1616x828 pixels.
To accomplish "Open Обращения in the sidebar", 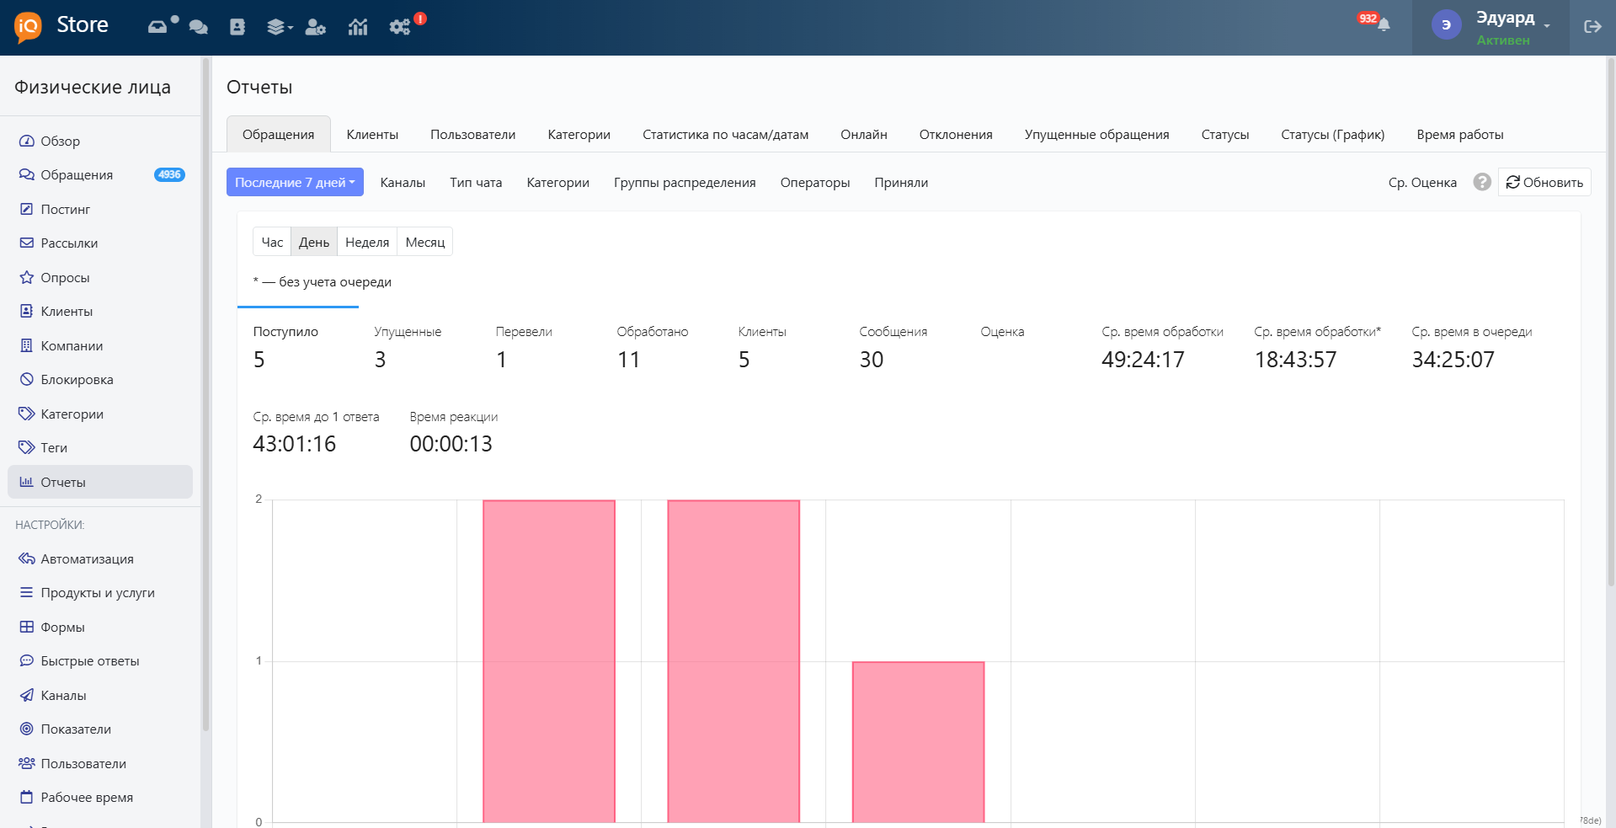I will (100, 174).
